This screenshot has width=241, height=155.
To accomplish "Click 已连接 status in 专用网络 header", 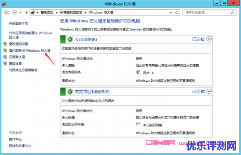I will 198,39.
